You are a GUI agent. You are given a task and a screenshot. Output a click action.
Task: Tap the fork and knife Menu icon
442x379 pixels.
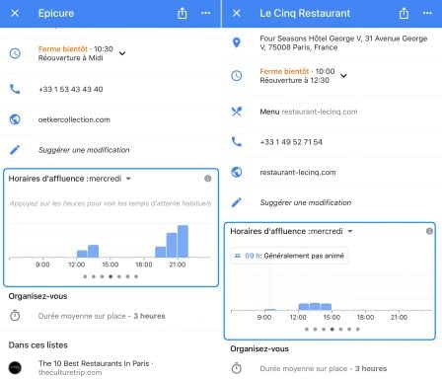(x=237, y=112)
